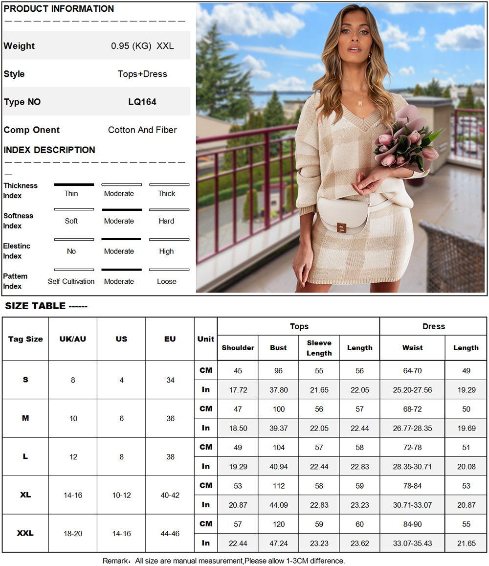Click the Unit column header
489x566 pixels.
[x=206, y=339]
